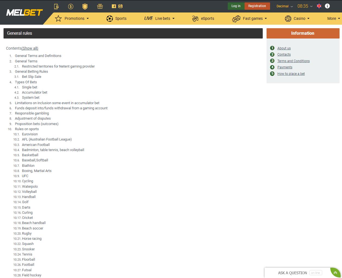Open Contacts link in Information
This screenshot has width=342, height=278.
[284, 55]
